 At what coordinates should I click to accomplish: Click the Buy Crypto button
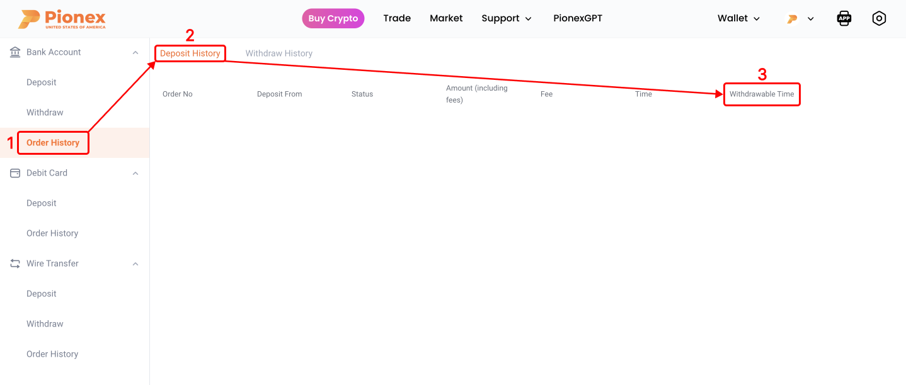[x=333, y=18]
